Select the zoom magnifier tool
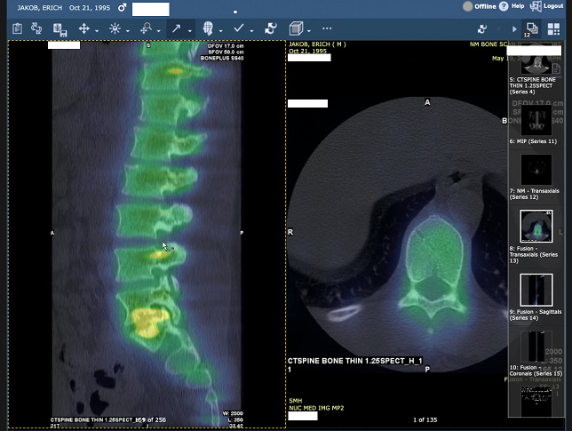The width and height of the screenshot is (572, 431). pos(146,28)
